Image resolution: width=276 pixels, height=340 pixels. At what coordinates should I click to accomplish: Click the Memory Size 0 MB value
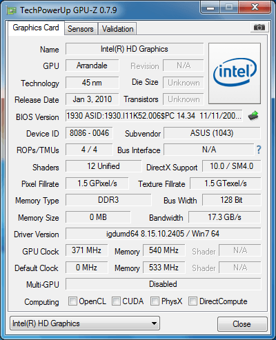[98, 217]
